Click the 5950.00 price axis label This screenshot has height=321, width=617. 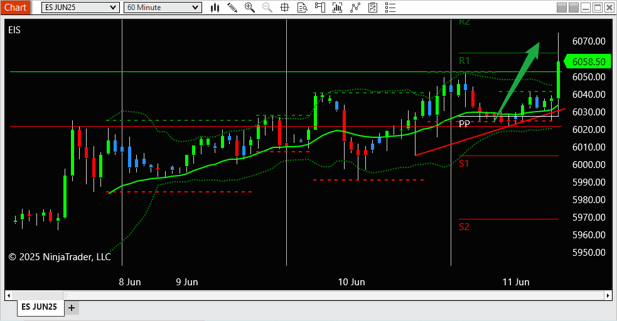tap(589, 252)
